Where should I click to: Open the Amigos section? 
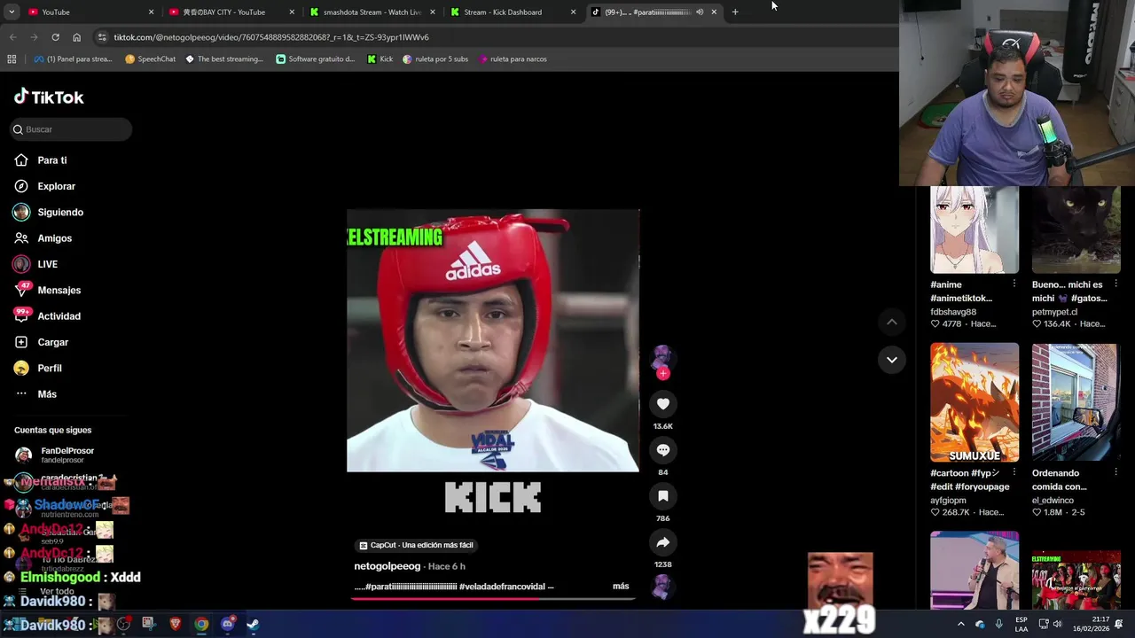pos(54,238)
